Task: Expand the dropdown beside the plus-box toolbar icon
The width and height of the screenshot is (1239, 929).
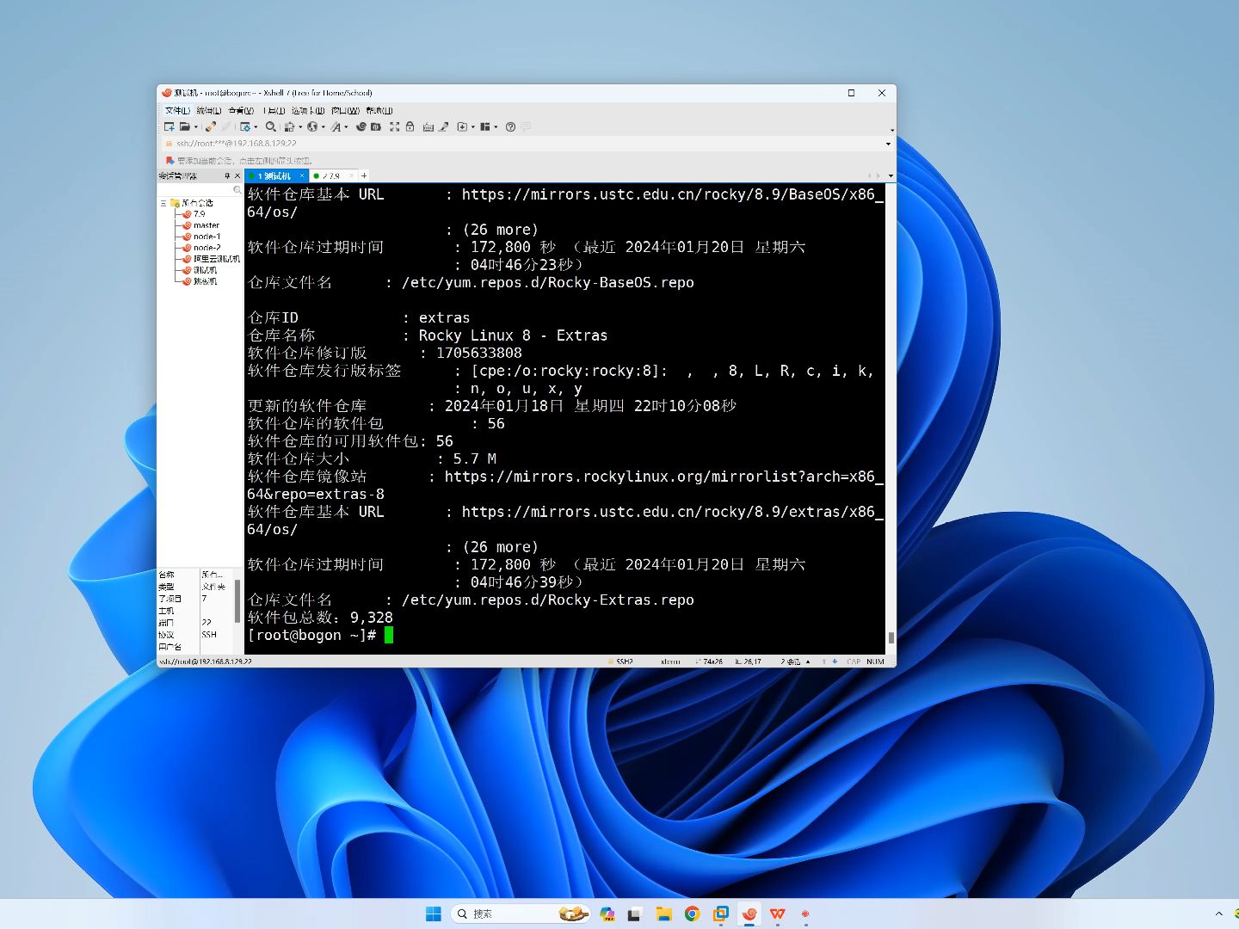Action: pos(472,127)
